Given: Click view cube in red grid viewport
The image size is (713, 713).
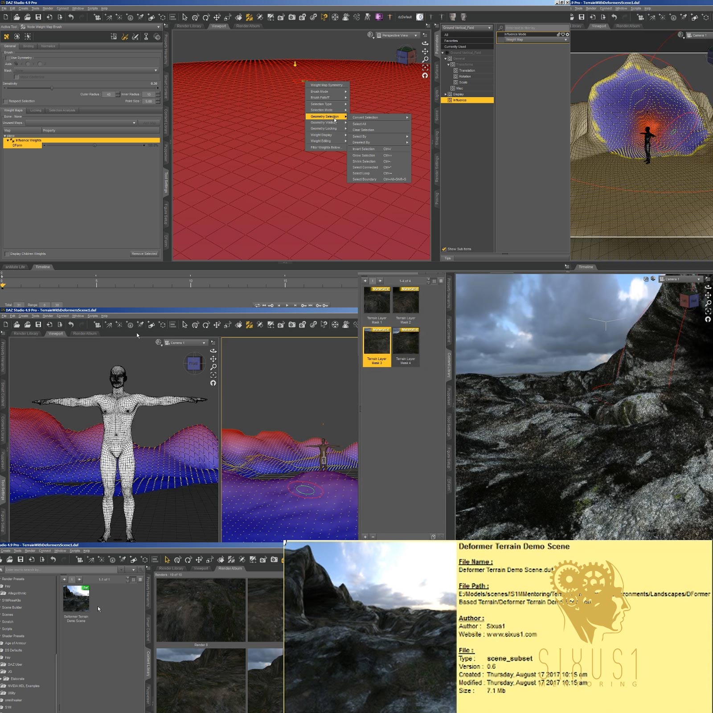Looking at the screenshot, I should [x=406, y=56].
